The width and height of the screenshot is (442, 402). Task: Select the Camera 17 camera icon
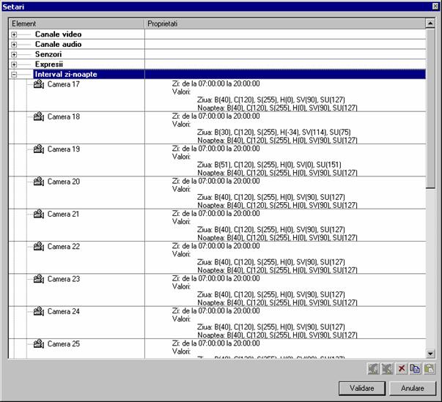pos(39,84)
